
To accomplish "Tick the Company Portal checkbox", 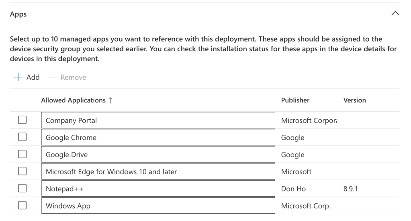I will click(x=22, y=121).
